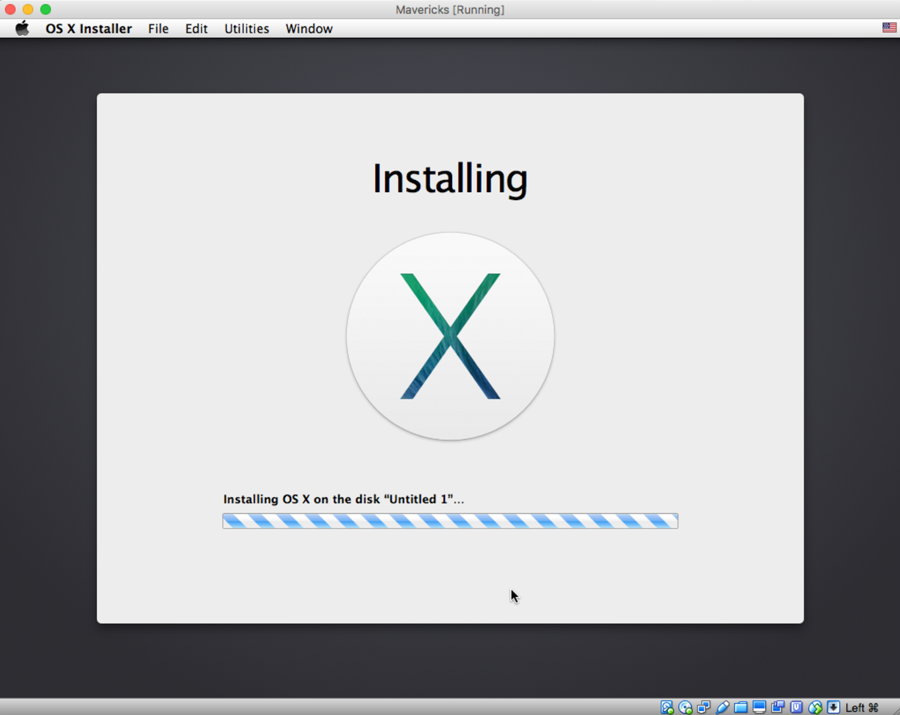This screenshot has width=900, height=715.
Task: Click the shared folders status icon
Action: tap(740, 708)
